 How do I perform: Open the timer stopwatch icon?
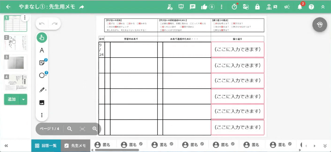pyautogui.click(x=235, y=7)
